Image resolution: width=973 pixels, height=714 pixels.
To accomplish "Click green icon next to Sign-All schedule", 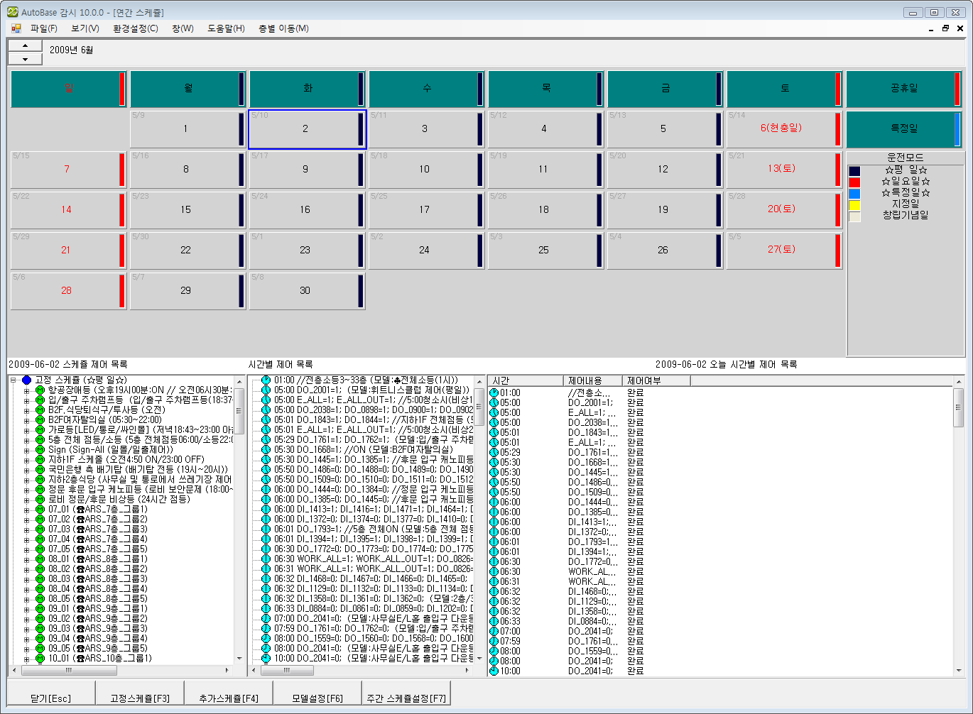I will point(40,450).
